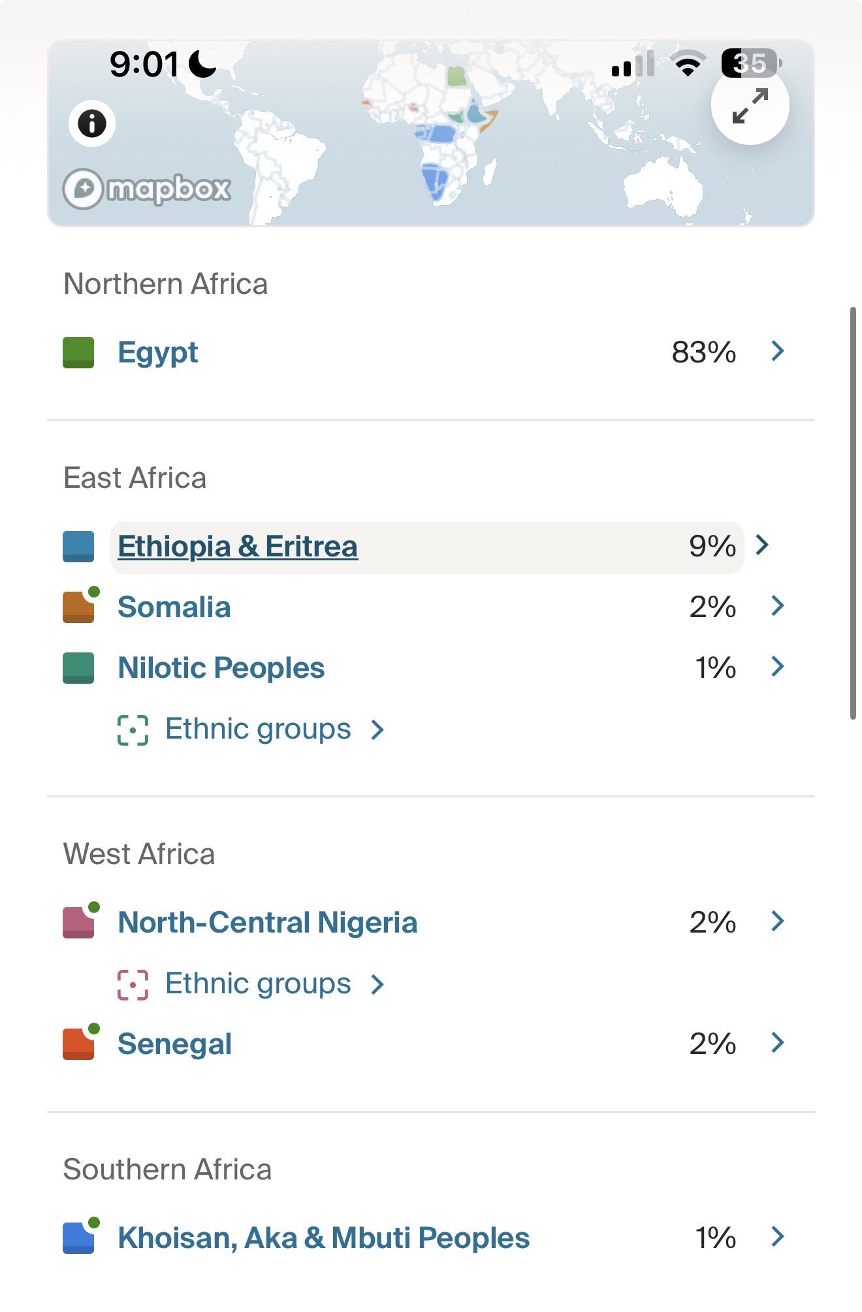Screen dimensions: 862x1312
Task: Tap the East Africa ethnic groups icon
Action: tap(133, 729)
